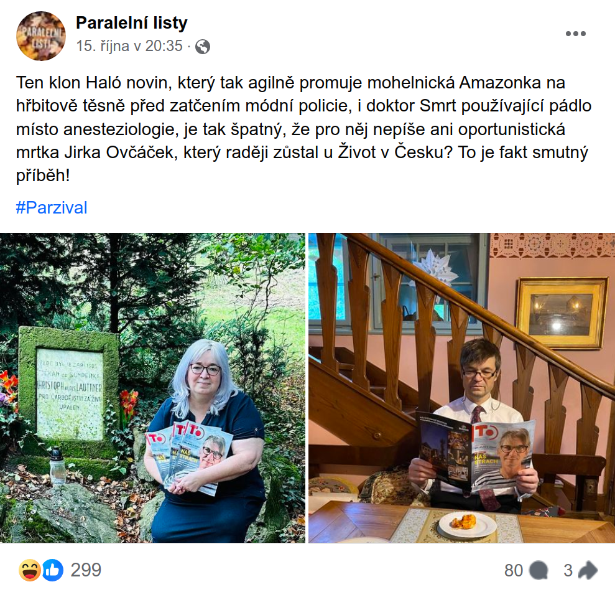This screenshot has width=615, height=592.
Task: Open the left photo of woman at gravestone
Action: 152,388
